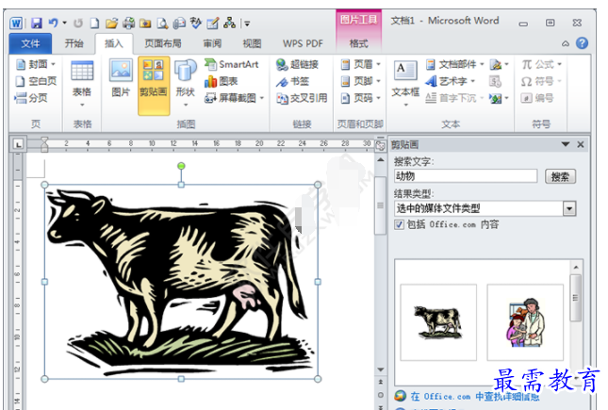This screenshot has width=608, height=410.
Task: Toggle the 剪贴画 clip art button
Action: pos(154,86)
